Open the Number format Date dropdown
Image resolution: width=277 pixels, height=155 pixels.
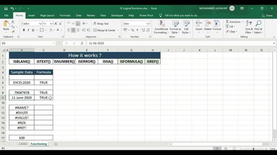point(148,24)
